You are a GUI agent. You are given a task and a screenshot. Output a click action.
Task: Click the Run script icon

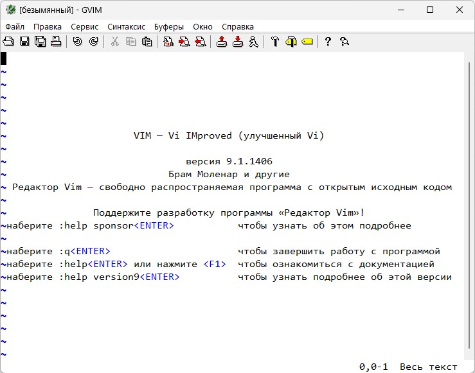coord(254,42)
